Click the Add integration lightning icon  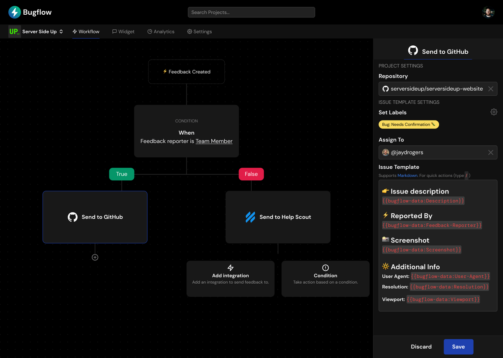[230, 269]
